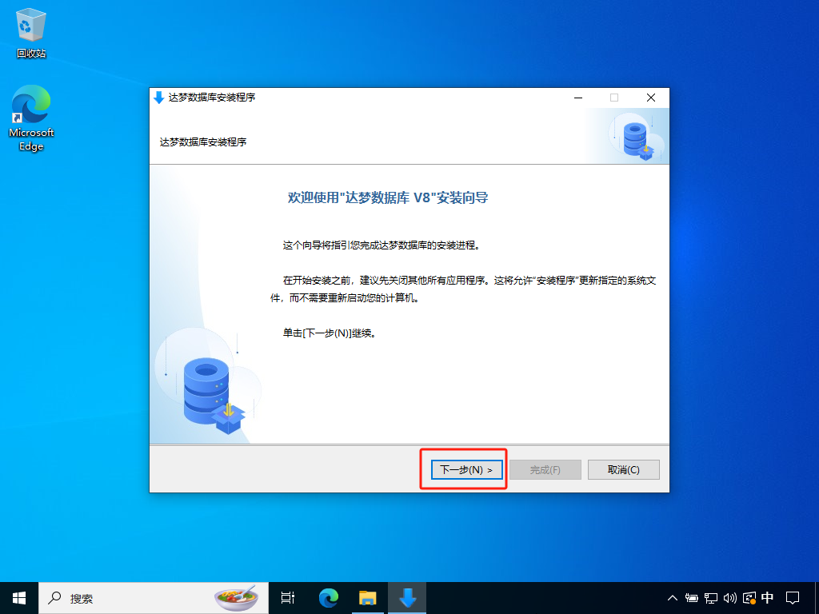Open the 回收站 desktop icon

pyautogui.click(x=31, y=33)
